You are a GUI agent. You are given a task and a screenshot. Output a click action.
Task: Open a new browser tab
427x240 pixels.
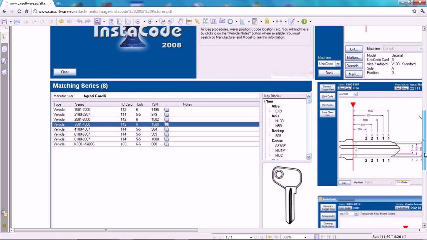[58, 3]
